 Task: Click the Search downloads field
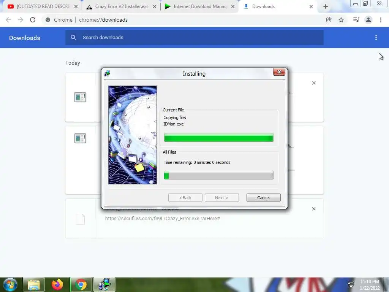[x=194, y=38]
